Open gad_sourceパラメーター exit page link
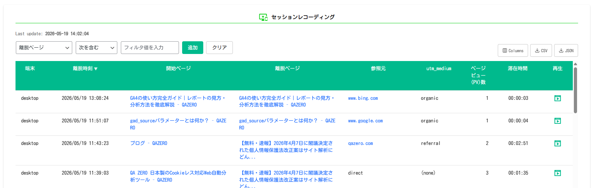This screenshot has height=188, width=595. pyautogui.click(x=287, y=124)
